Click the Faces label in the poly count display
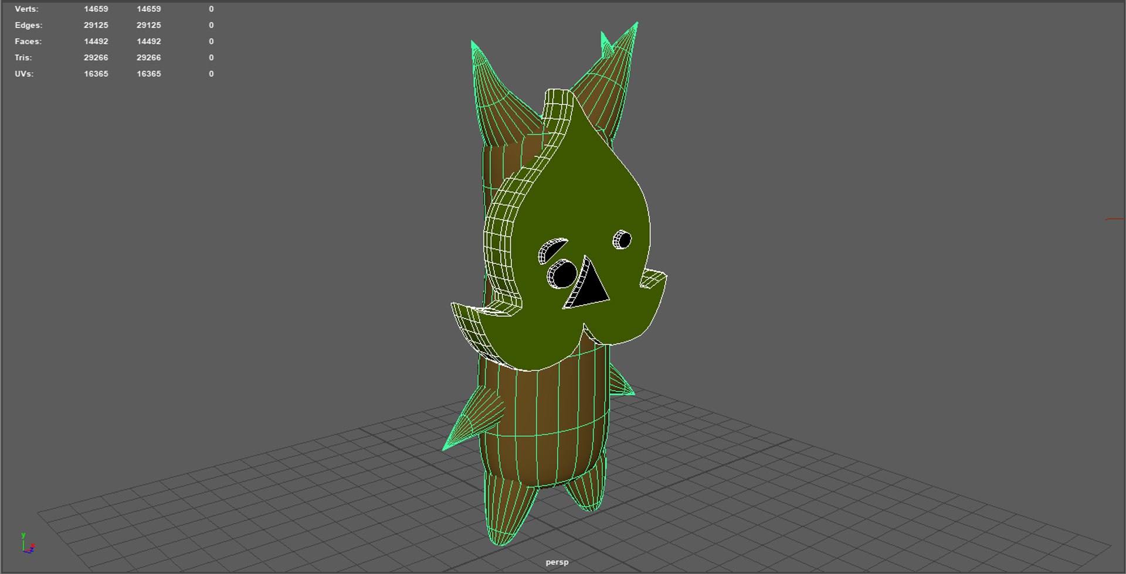This screenshot has width=1126, height=574. 28,42
